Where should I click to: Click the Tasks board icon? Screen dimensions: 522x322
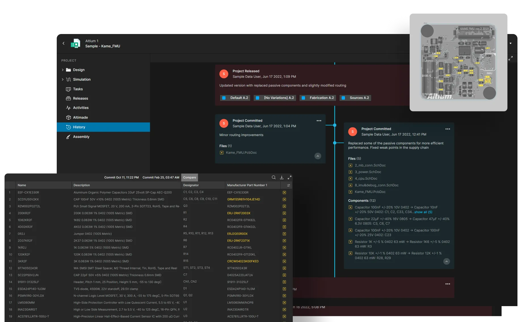point(68,89)
